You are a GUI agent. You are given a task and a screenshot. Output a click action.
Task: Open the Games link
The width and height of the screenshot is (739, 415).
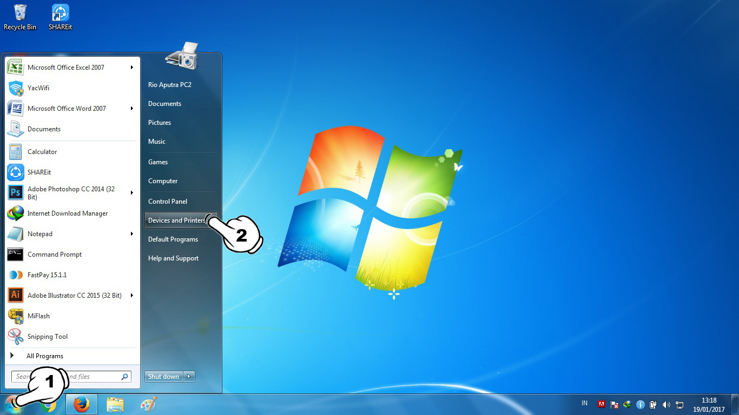pyautogui.click(x=182, y=162)
